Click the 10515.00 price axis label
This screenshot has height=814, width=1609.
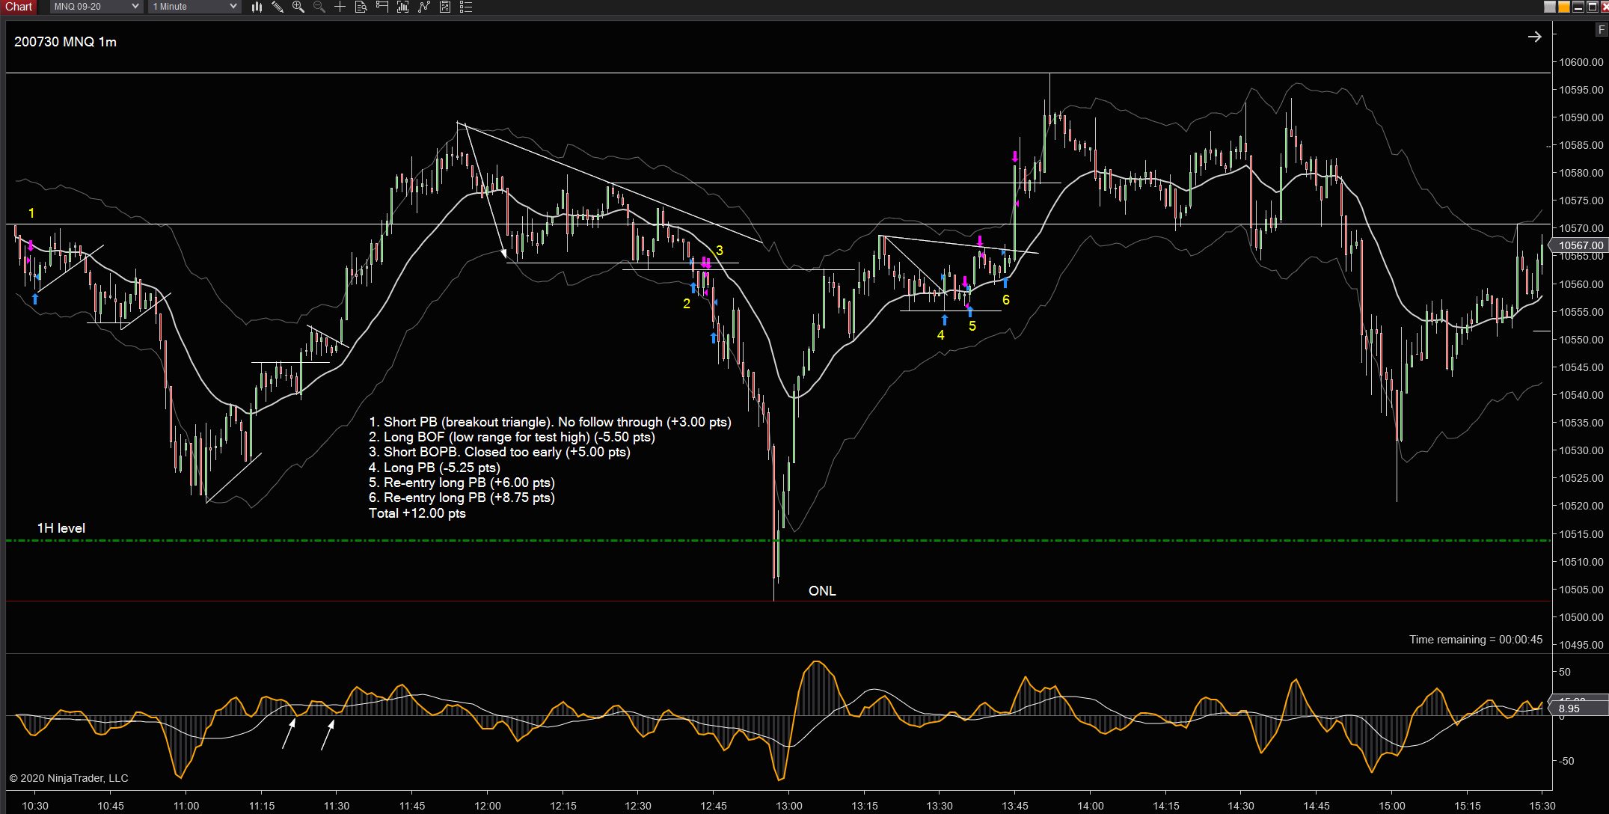(1581, 534)
